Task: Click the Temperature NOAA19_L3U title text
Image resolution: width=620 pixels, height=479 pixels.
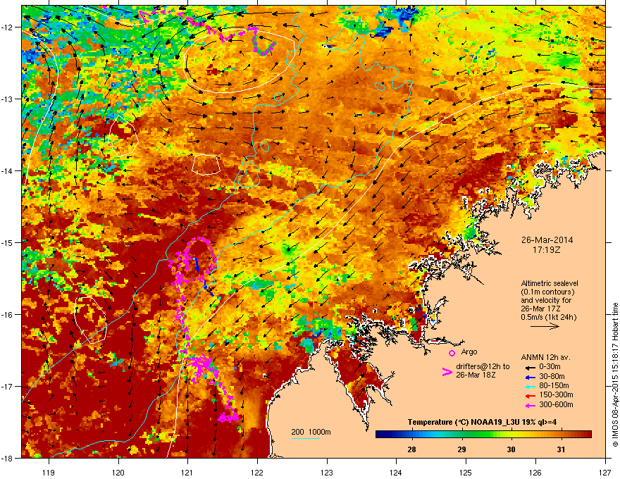Action: (482, 422)
